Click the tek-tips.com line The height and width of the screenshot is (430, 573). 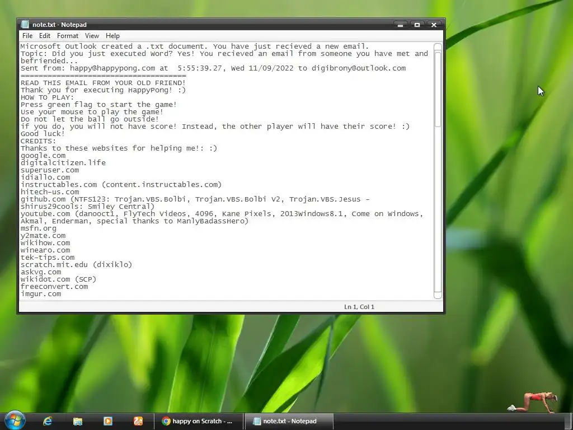pyautogui.click(x=48, y=258)
